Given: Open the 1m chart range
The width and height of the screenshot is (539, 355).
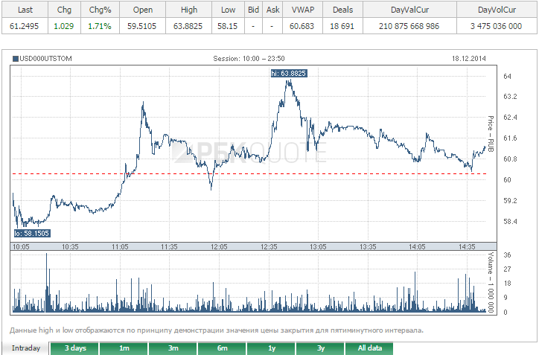Looking at the screenshot, I should click(124, 348).
